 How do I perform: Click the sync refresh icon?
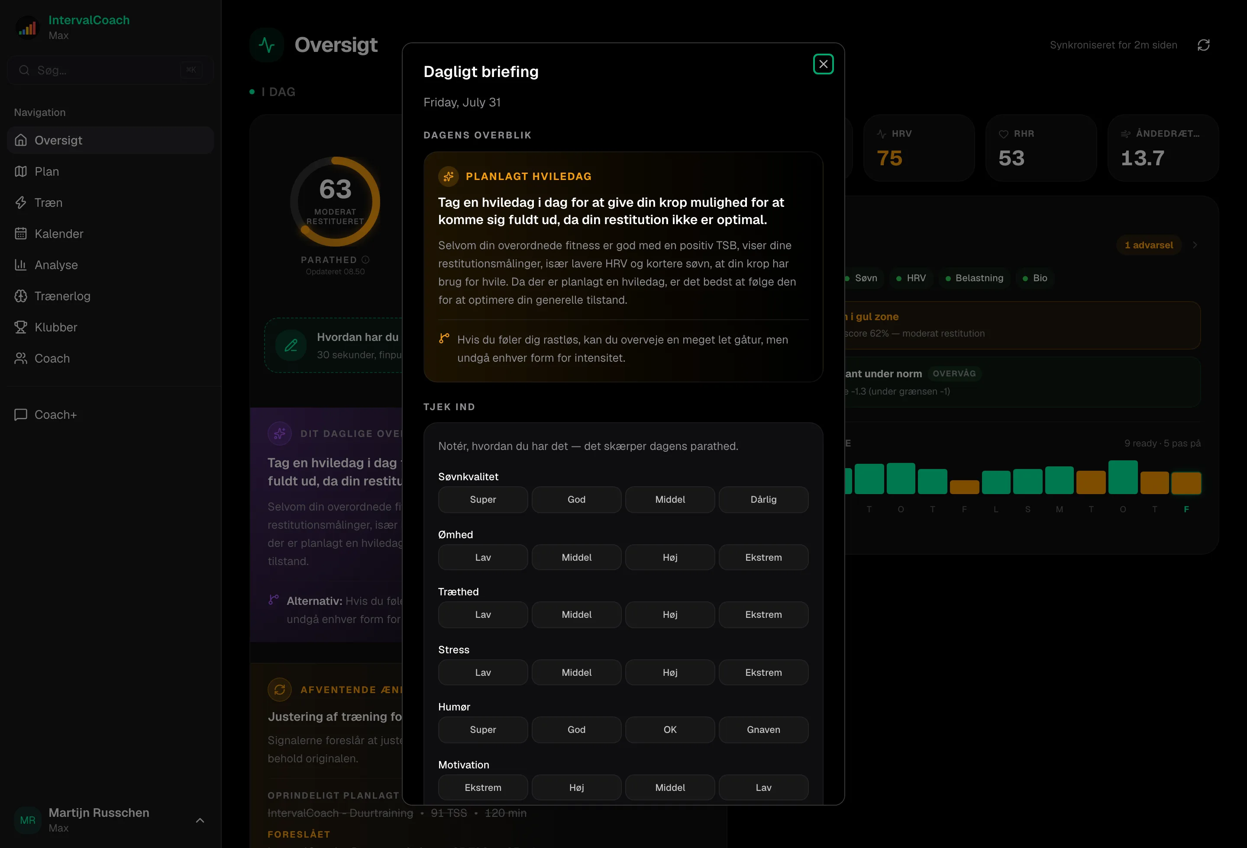[1204, 45]
